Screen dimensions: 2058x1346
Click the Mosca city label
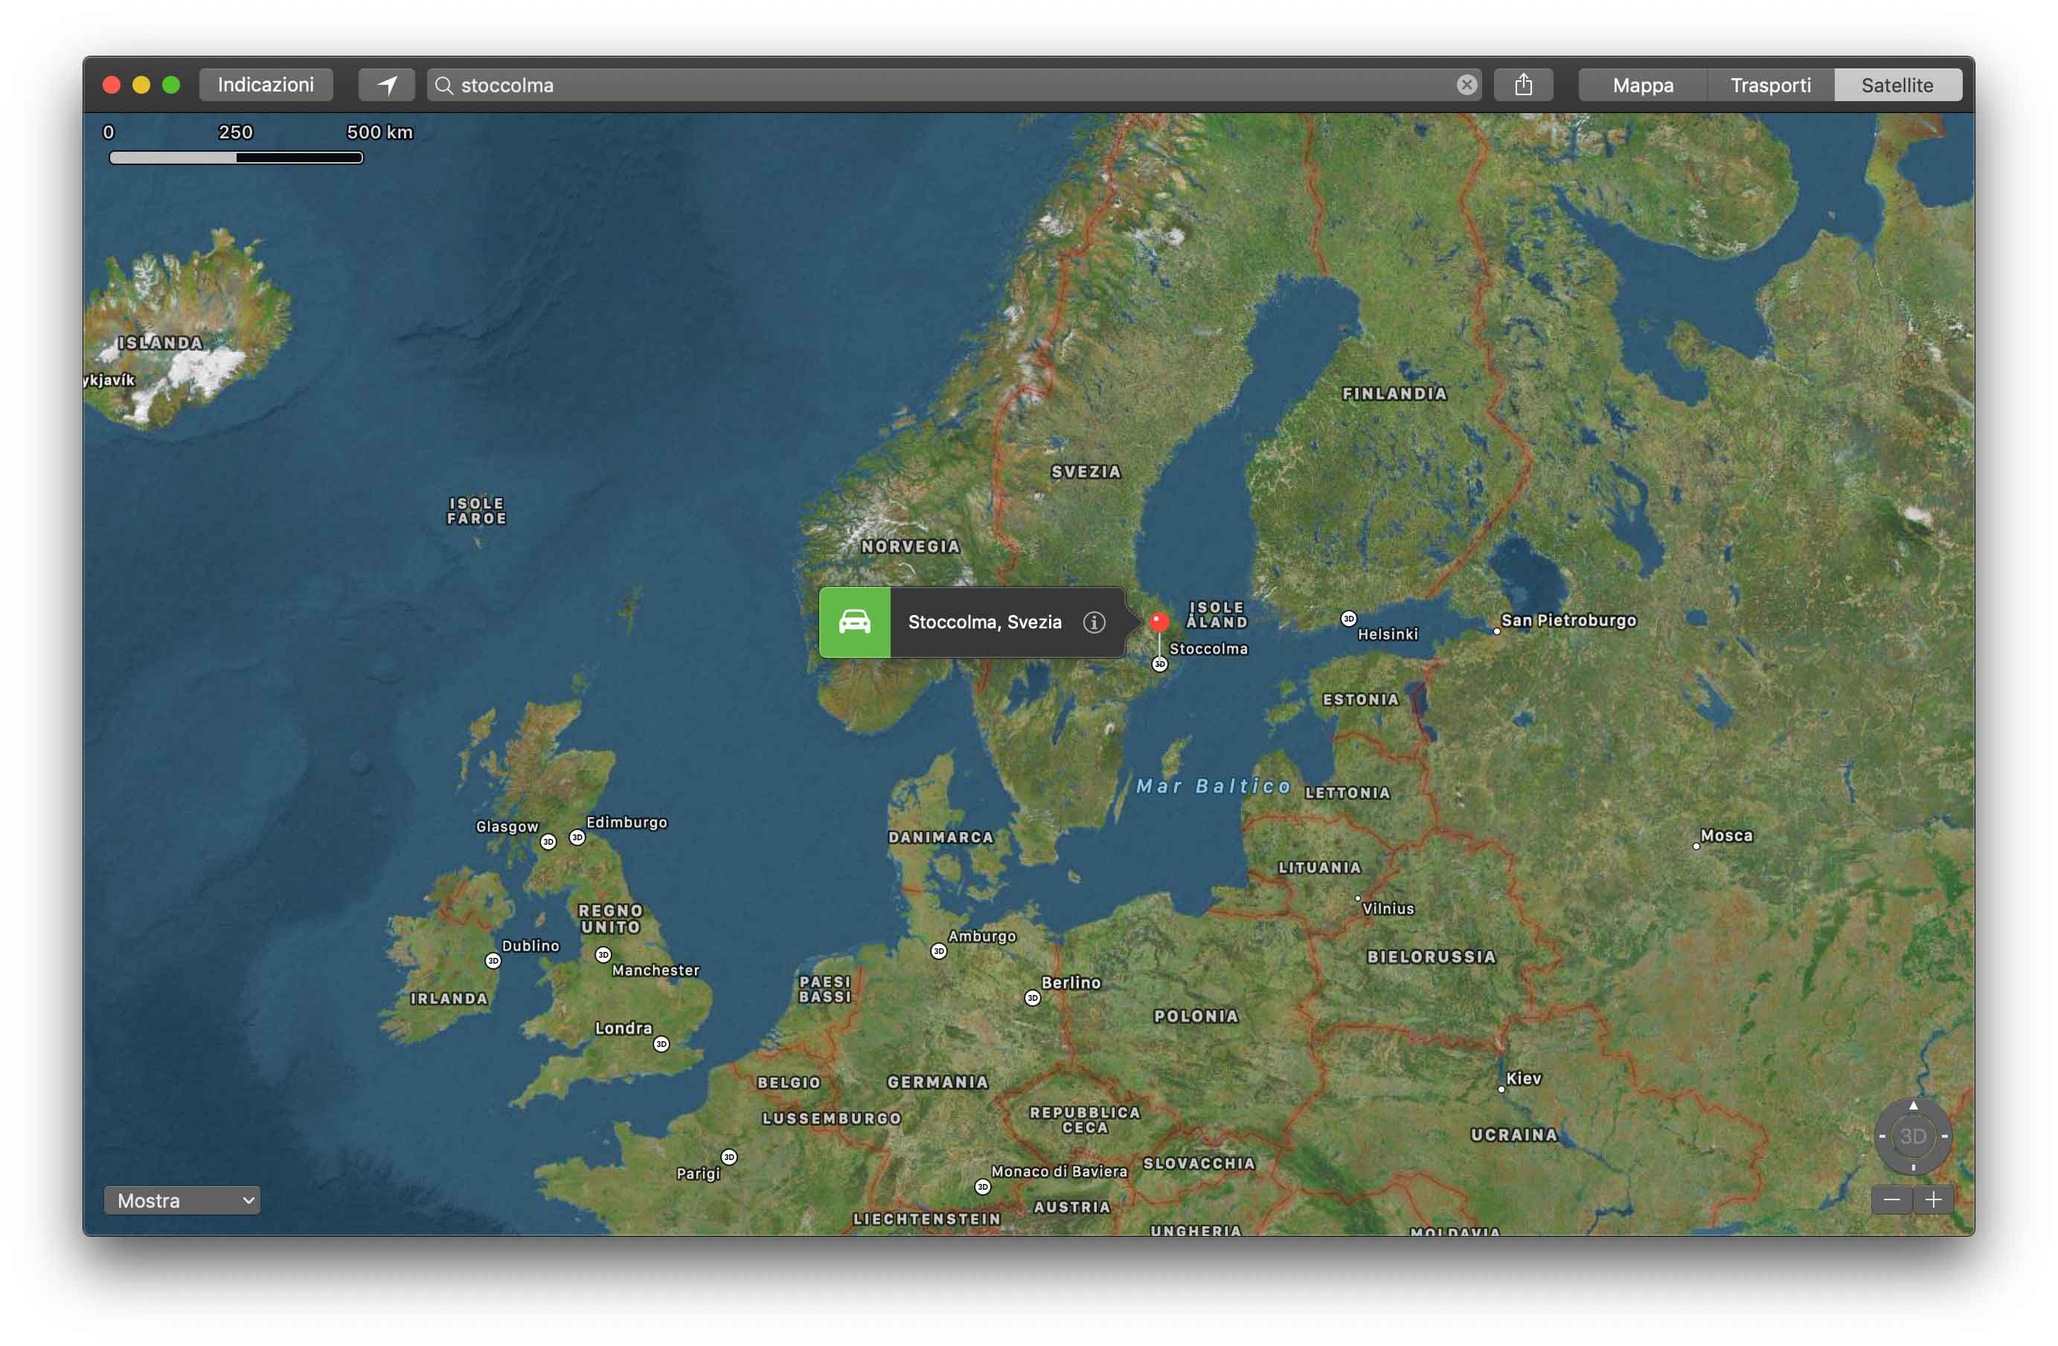pos(1726,836)
